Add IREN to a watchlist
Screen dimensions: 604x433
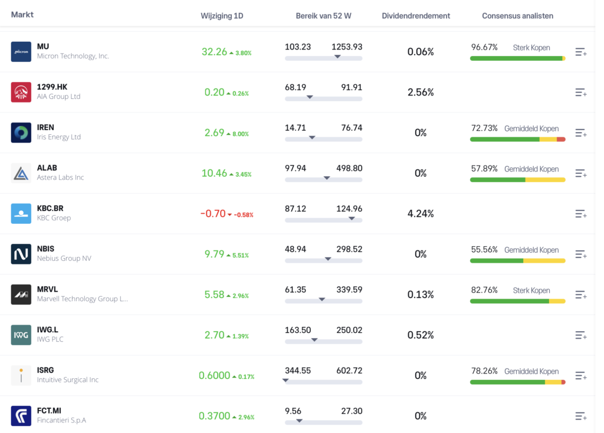pos(581,133)
